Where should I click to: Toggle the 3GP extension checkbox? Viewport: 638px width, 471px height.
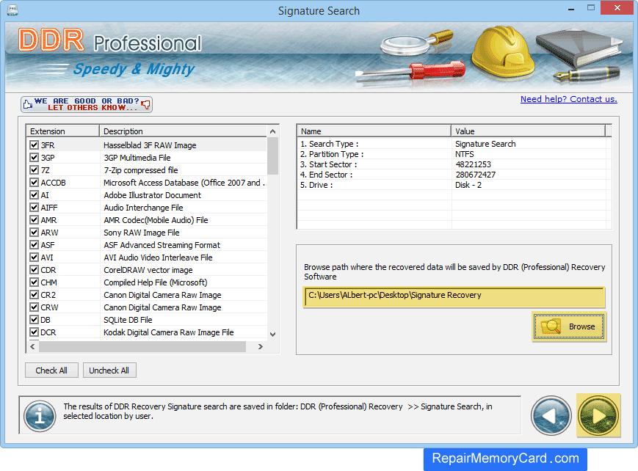[x=35, y=158]
